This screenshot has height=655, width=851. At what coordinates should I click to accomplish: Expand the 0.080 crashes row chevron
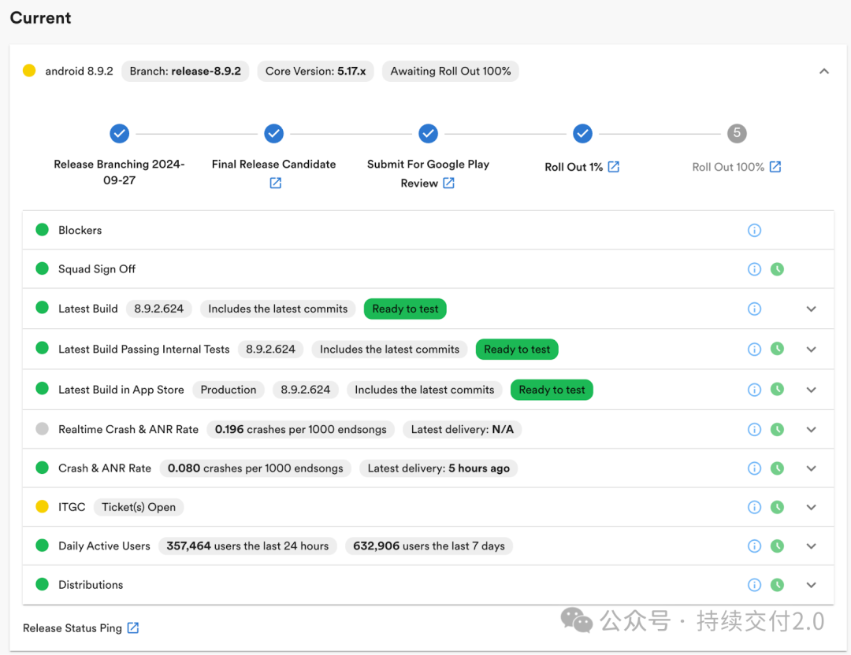pyautogui.click(x=812, y=468)
